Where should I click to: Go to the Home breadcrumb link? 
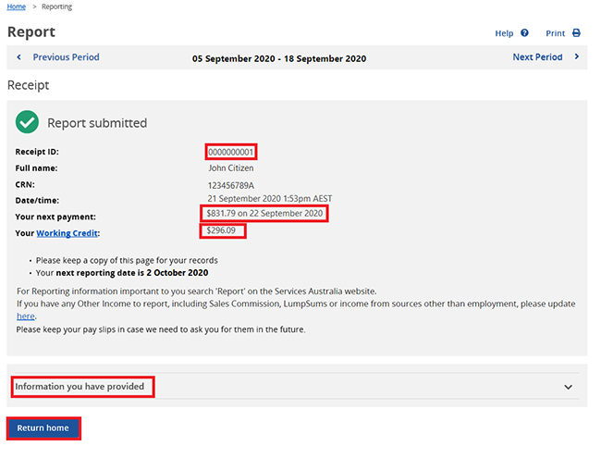point(16,6)
